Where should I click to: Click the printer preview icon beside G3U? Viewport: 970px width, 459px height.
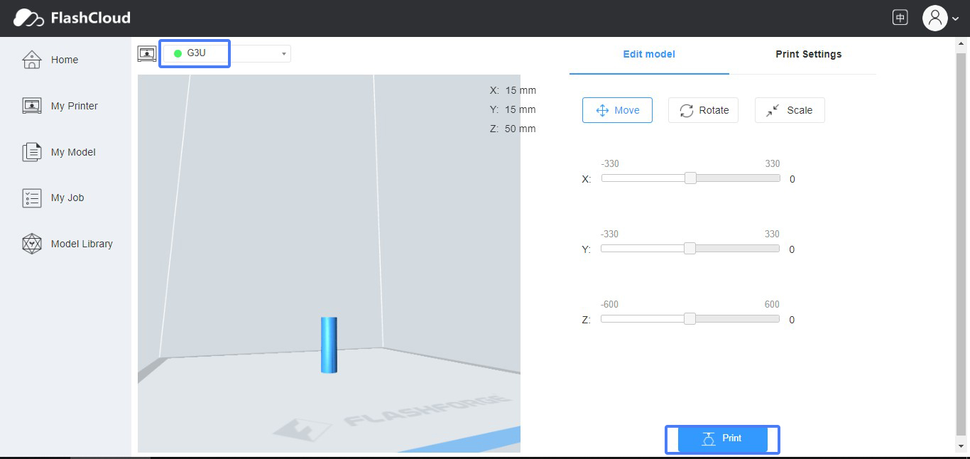147,53
